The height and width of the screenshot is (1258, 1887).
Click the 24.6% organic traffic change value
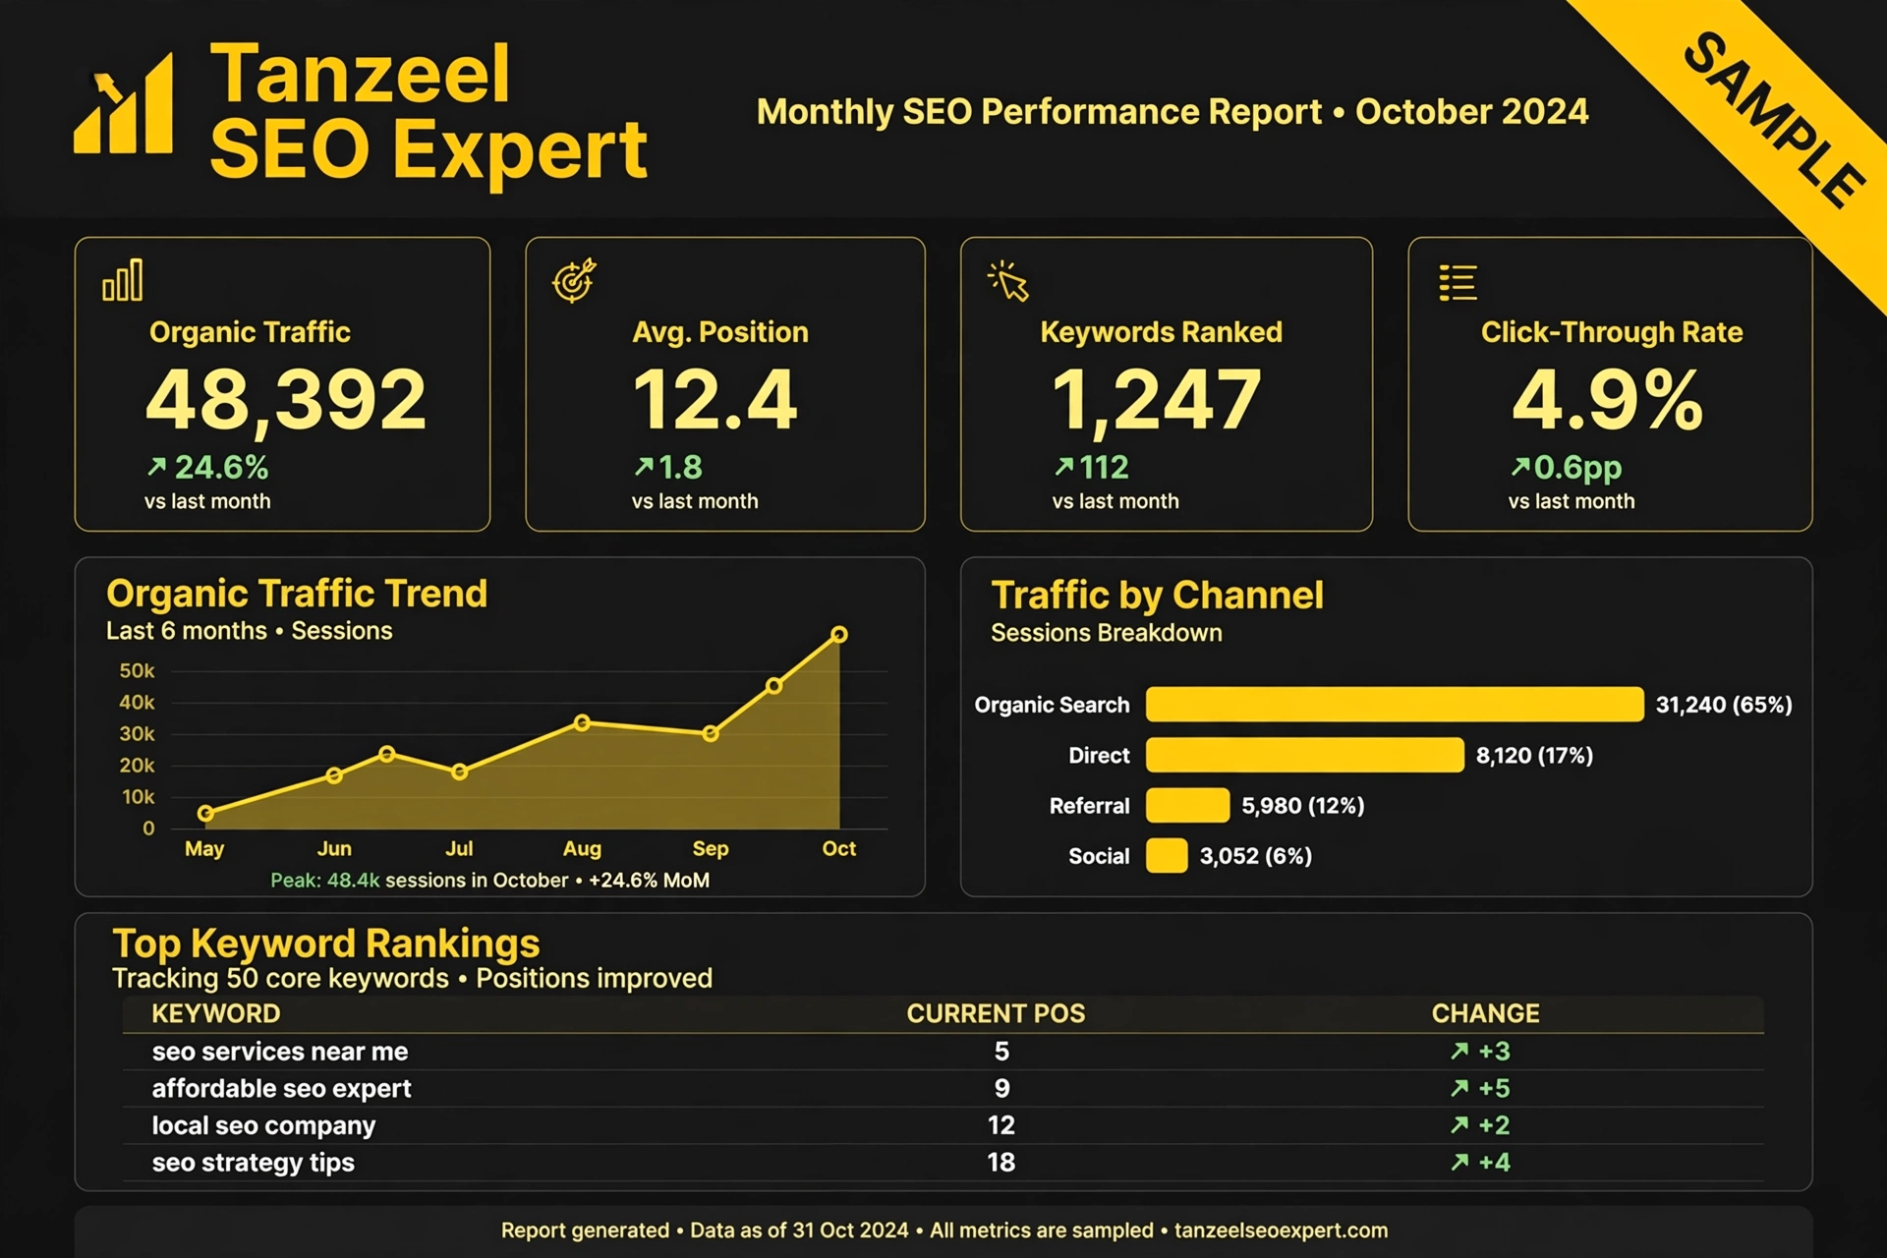(221, 467)
